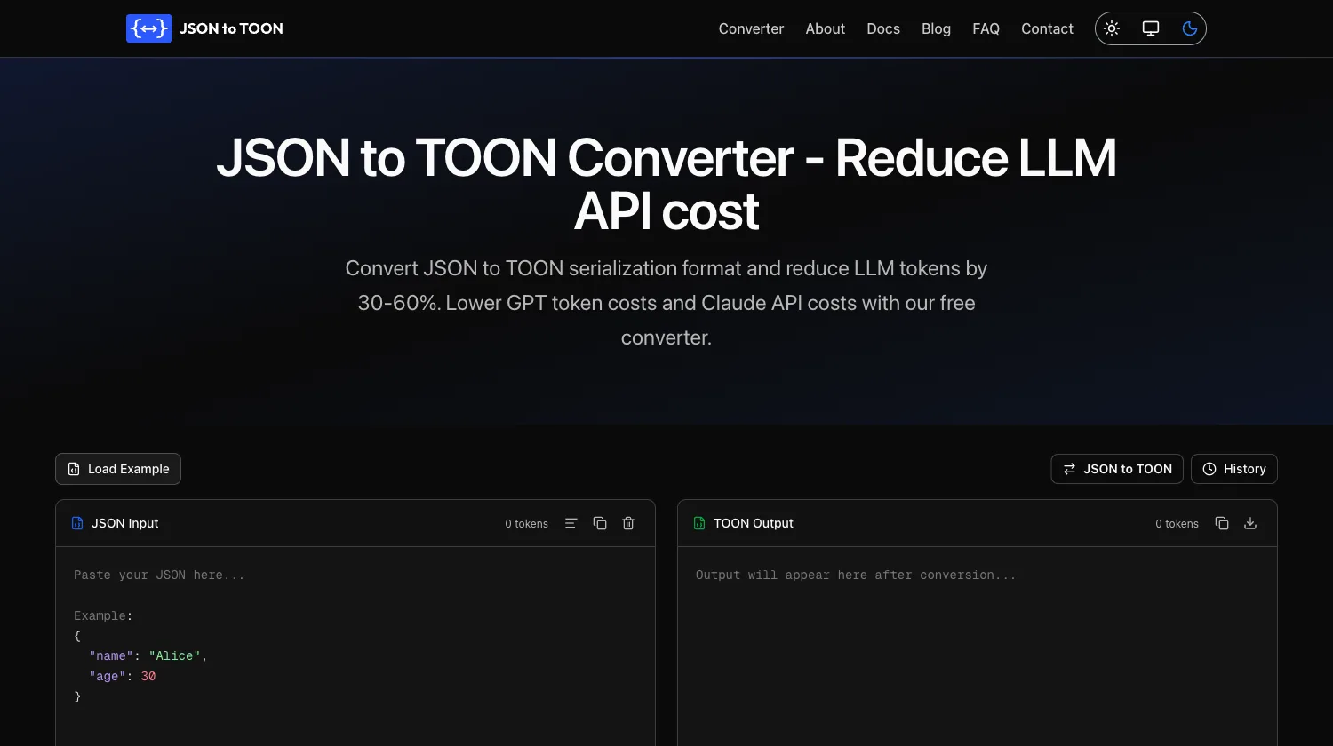Image resolution: width=1333 pixels, height=746 pixels.
Task: Click JSON Input token count label
Action: point(526,524)
